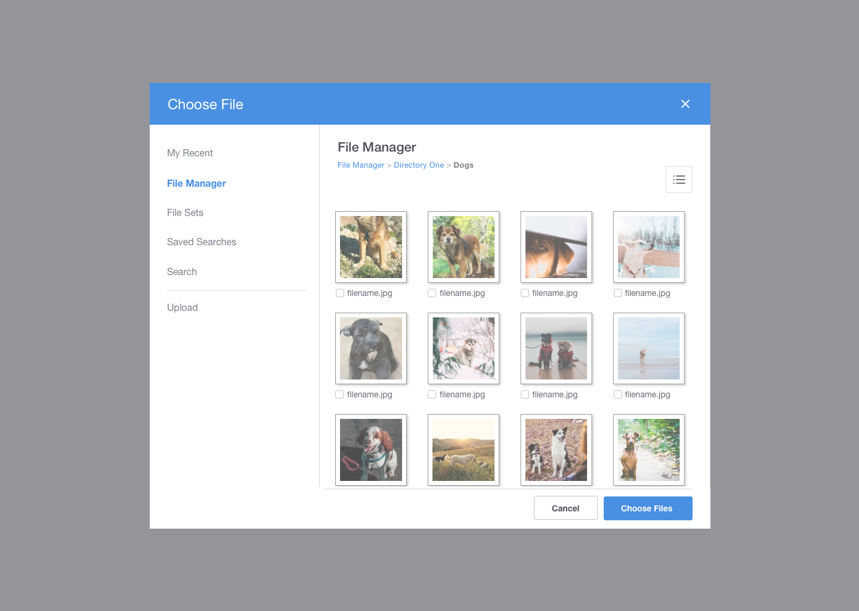Navigate to Directory One via breadcrumb
The width and height of the screenshot is (859, 611).
point(419,165)
